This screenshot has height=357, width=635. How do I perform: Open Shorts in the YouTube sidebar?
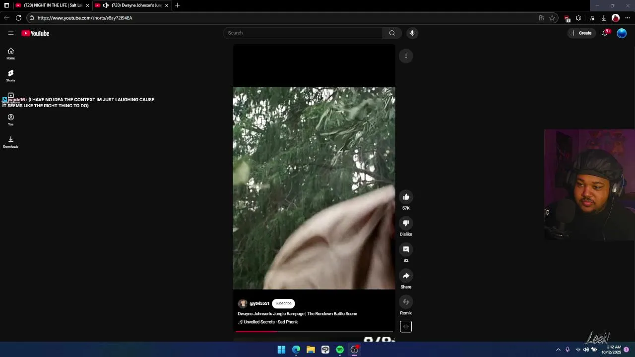pyautogui.click(x=10, y=75)
